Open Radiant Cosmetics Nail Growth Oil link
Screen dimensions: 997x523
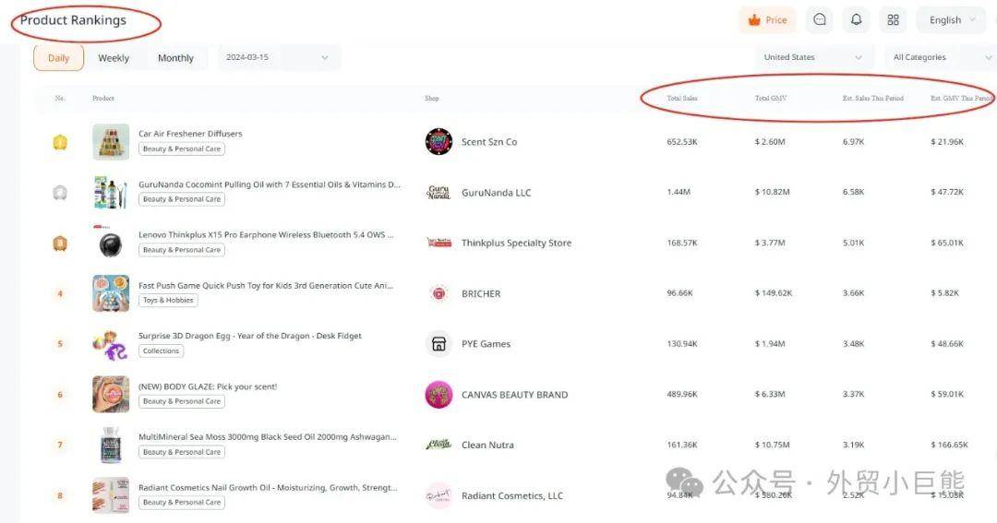268,487
